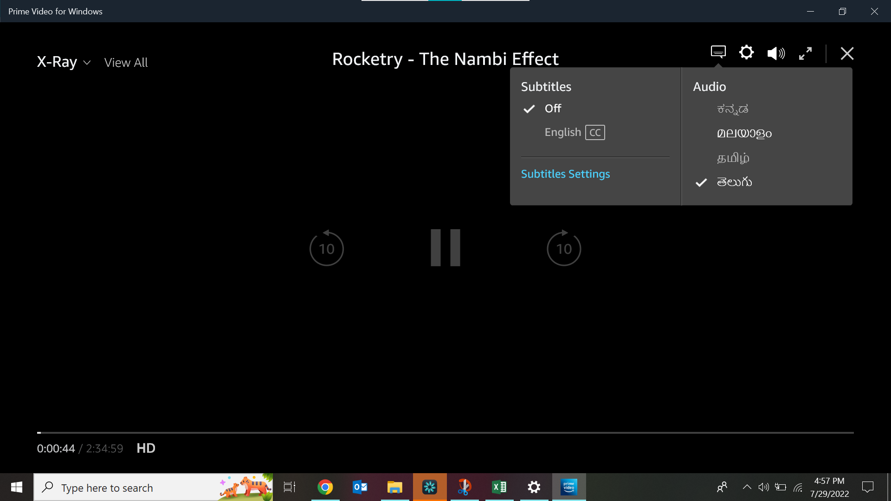The image size is (891, 501).
Task: Enter fullscreen with the expand arrows icon
Action: tap(805, 53)
